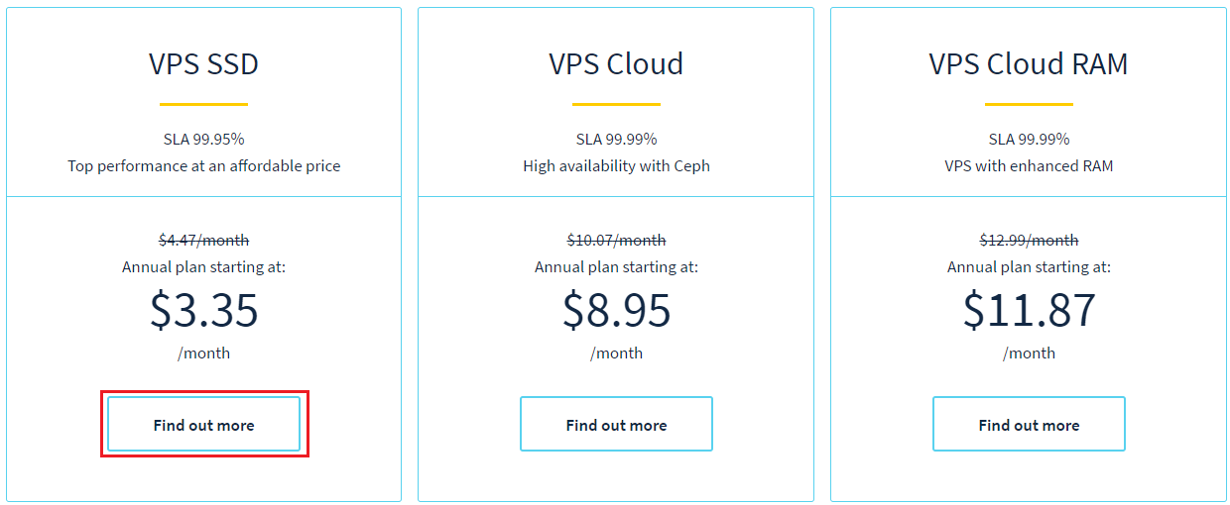Click 'High availability with Ceph' description

(x=616, y=165)
